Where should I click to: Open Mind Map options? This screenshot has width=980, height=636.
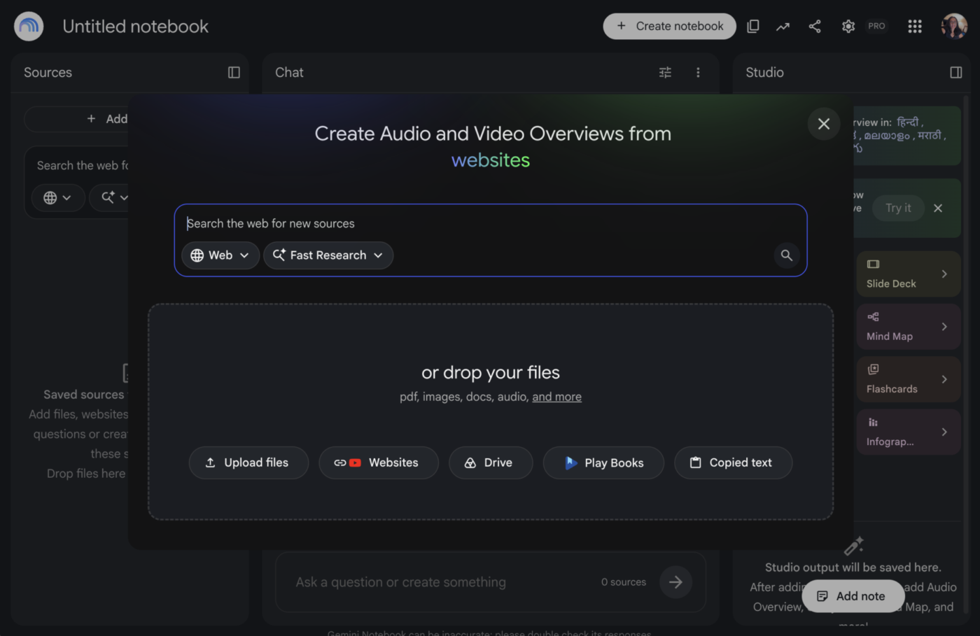(909, 327)
